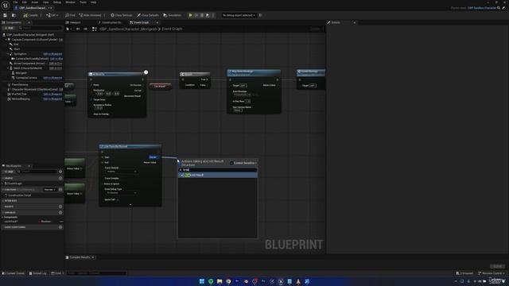Switch to the Viewport tab
Viewport: 509px width, 286px height.
click(x=73, y=22)
